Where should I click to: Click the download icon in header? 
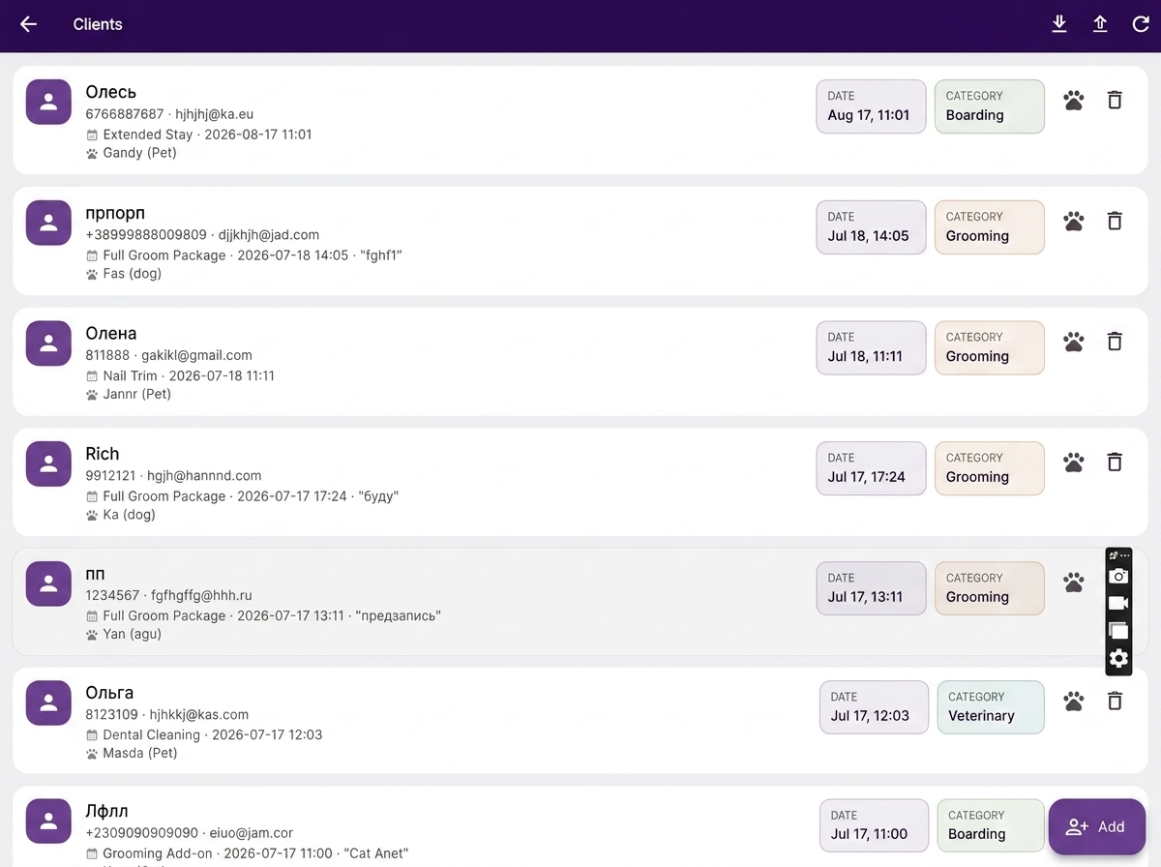1059,24
